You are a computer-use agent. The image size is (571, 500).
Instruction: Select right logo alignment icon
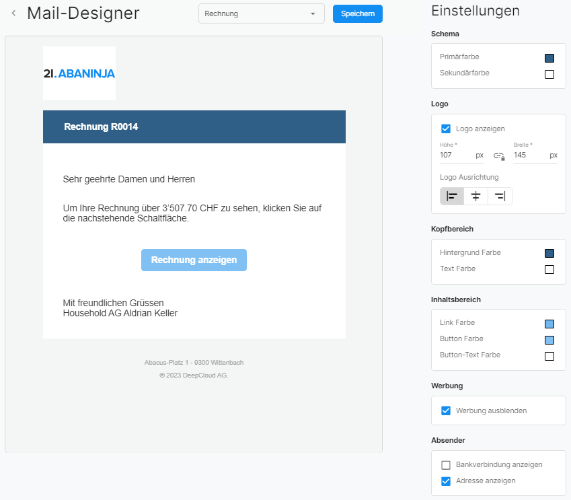tap(500, 196)
